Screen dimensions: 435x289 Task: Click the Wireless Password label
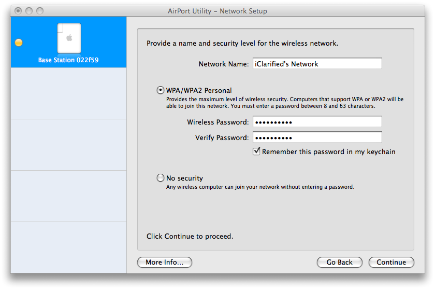(218, 122)
